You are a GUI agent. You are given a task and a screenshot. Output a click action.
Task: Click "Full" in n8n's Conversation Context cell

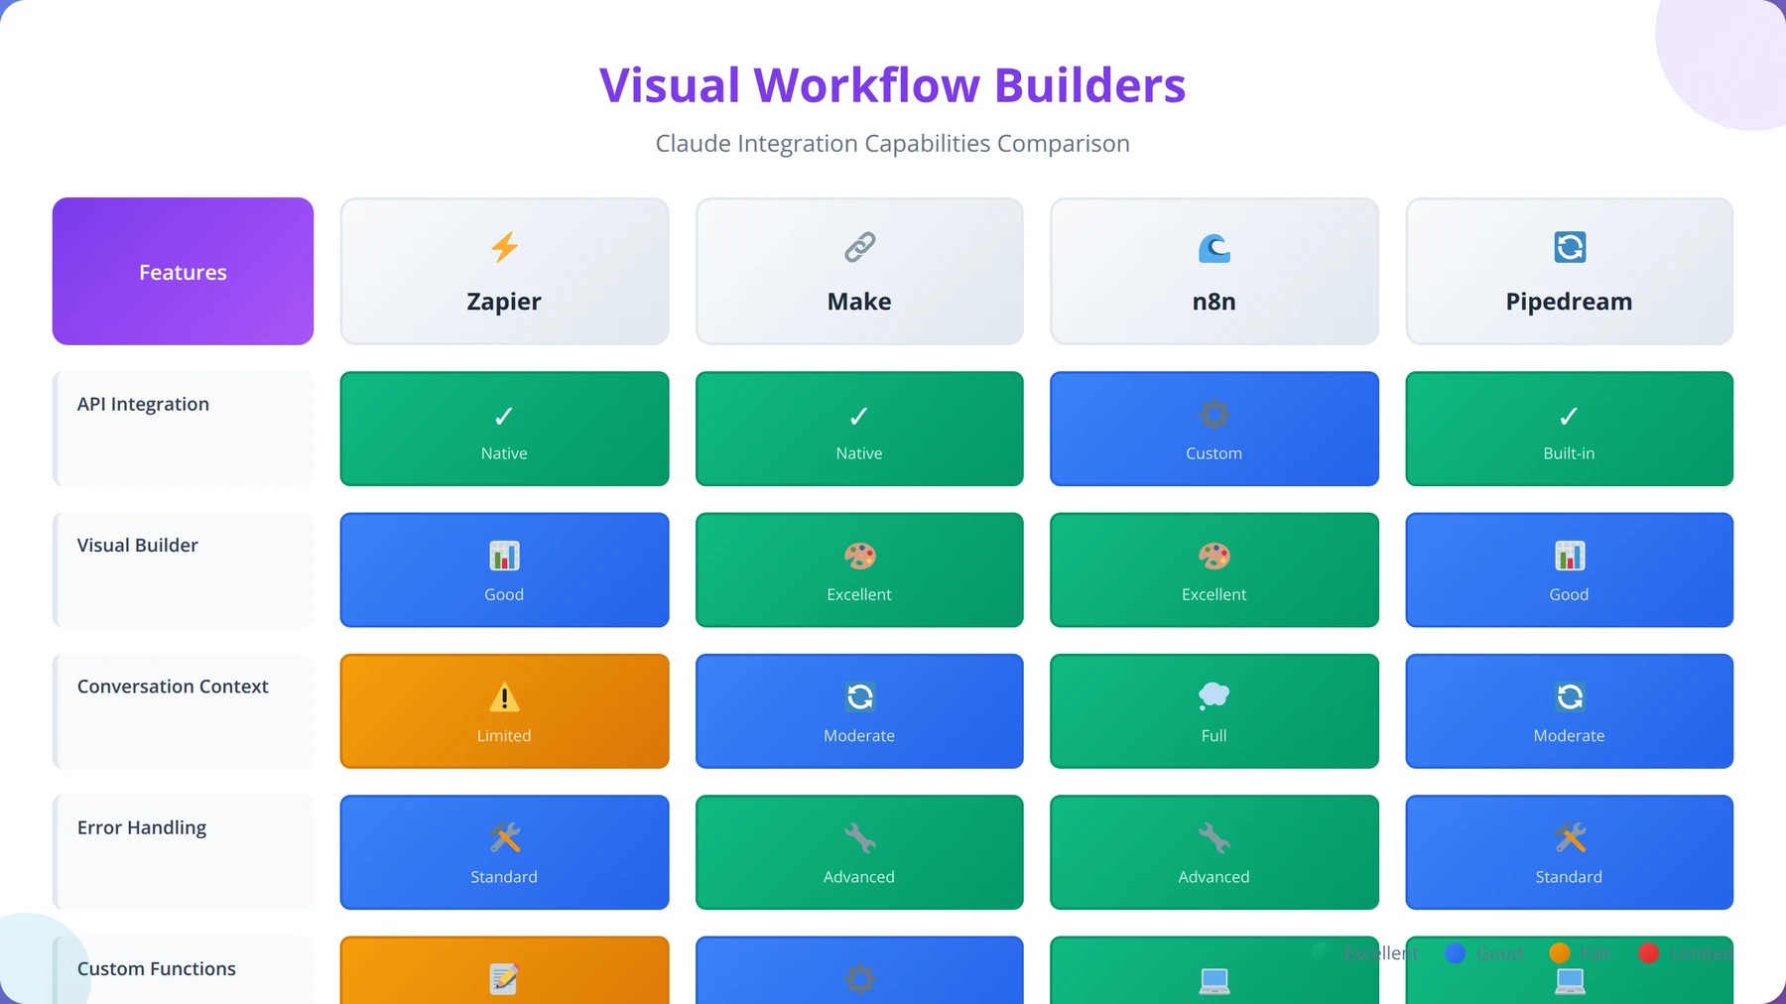1213,735
